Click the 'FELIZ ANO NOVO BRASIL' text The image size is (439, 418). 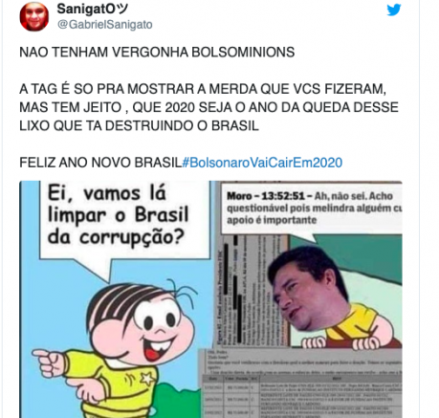pyautogui.click(x=100, y=163)
